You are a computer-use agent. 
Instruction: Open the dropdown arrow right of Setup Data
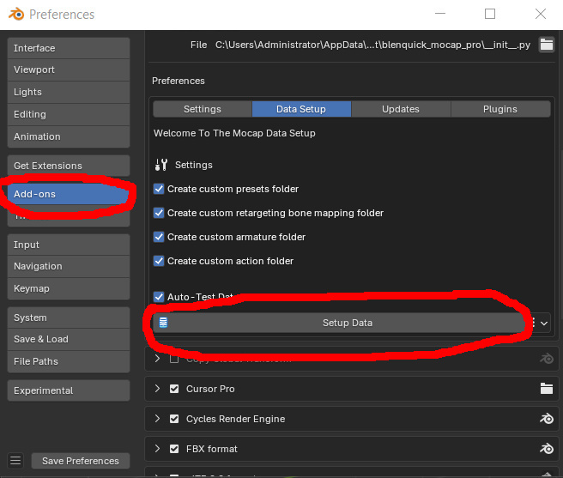[544, 323]
